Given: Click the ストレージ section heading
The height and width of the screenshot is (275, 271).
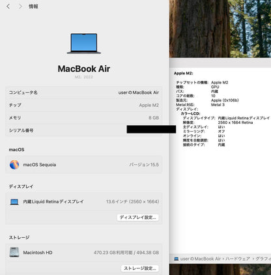Looking at the screenshot, I should pyautogui.click(x=19, y=237).
